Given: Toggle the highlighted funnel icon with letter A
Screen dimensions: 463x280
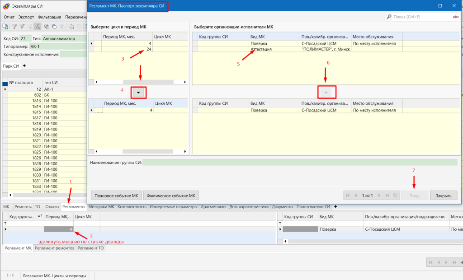Looking at the screenshot, I should point(37,27).
